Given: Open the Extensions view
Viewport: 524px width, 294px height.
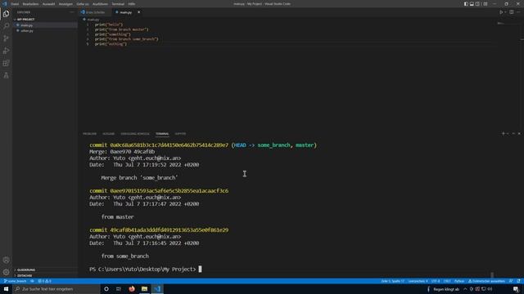Looking at the screenshot, I should 6,63.
